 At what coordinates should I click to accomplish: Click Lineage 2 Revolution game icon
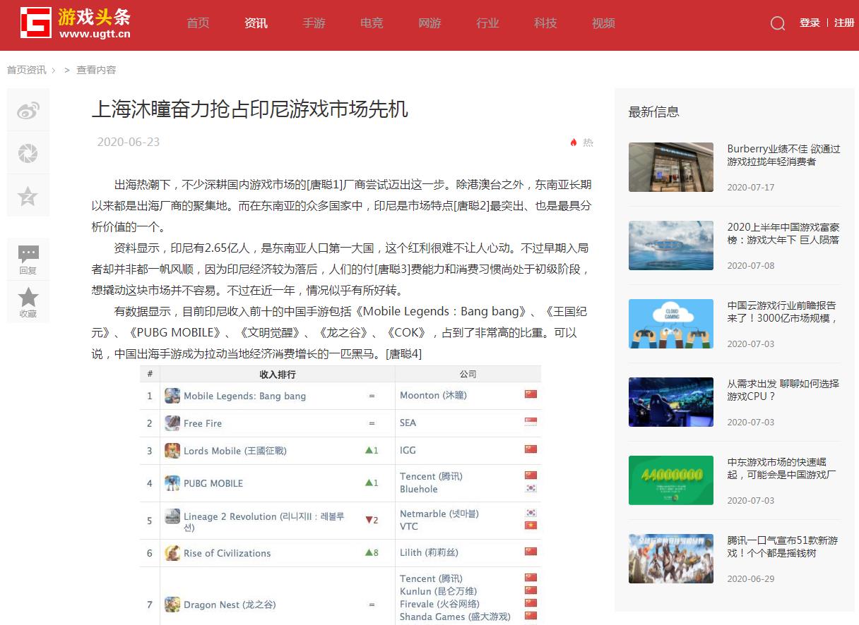point(172,517)
